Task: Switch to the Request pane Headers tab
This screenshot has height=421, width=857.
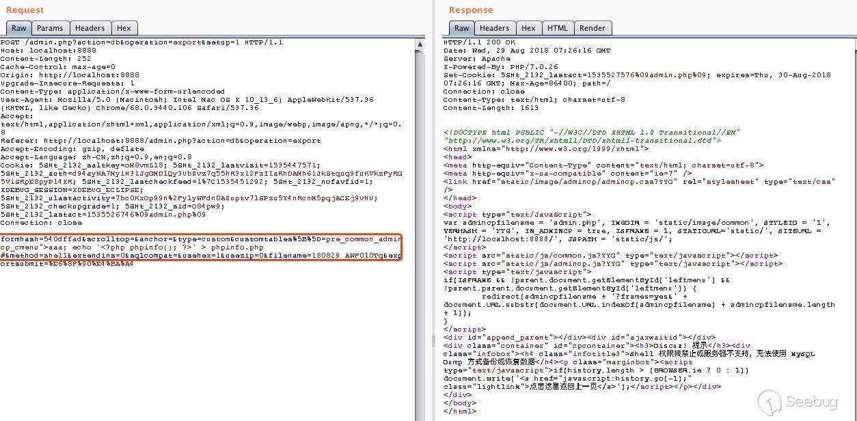Action: coord(90,28)
